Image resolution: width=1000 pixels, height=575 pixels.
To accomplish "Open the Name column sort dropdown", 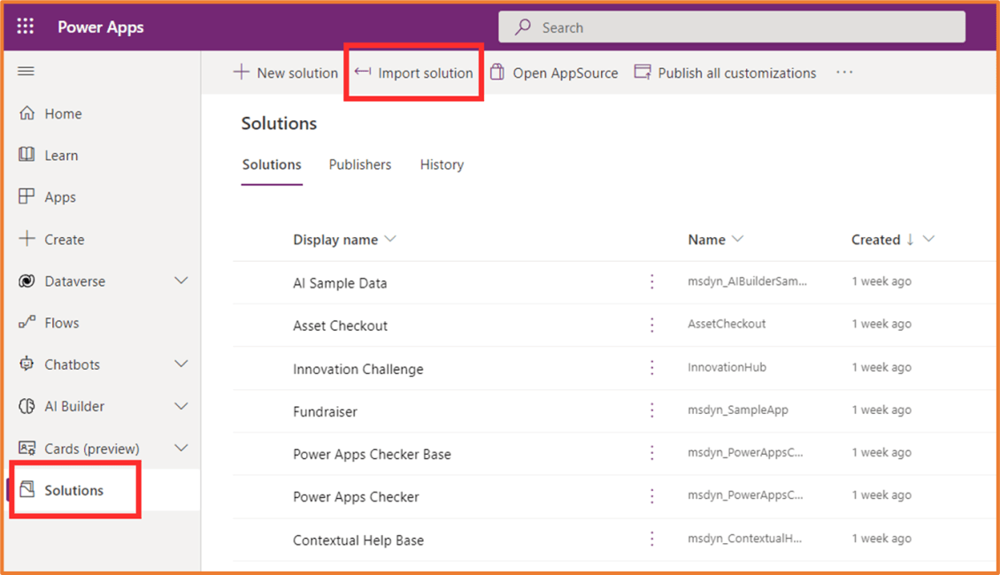I will [738, 239].
